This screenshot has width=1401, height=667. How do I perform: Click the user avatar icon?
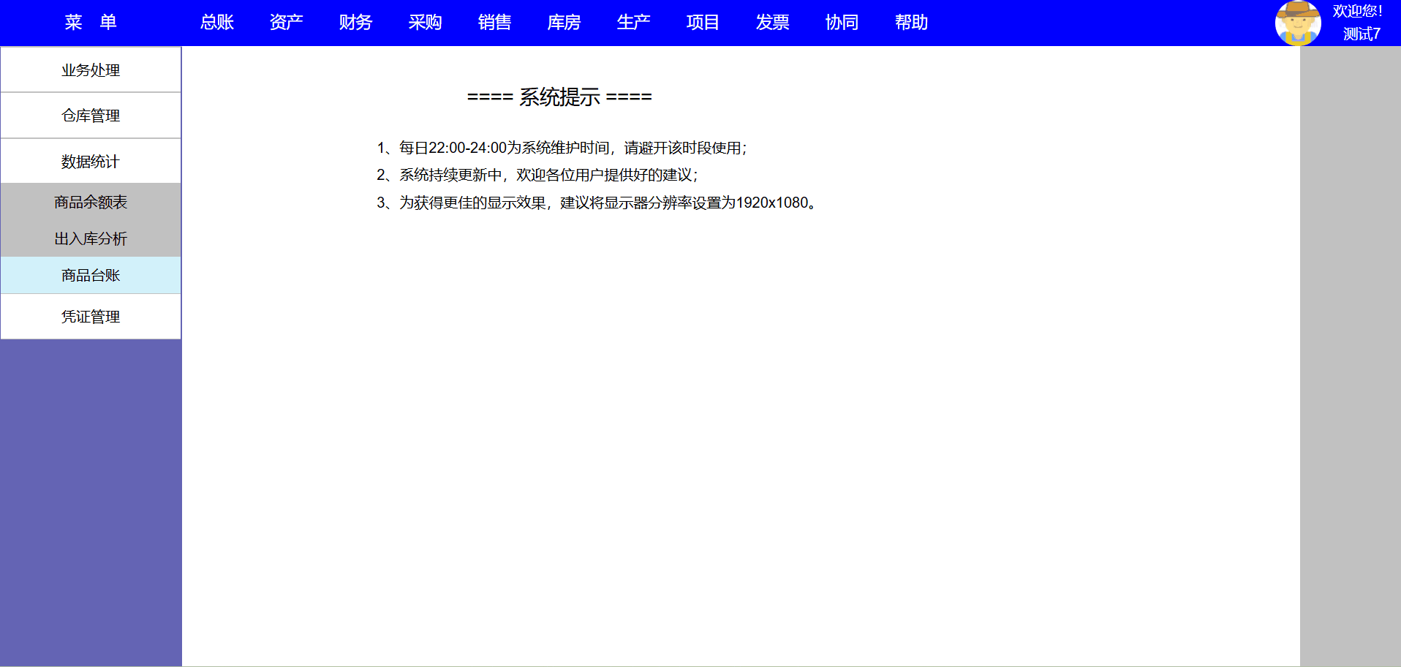coord(1297,23)
